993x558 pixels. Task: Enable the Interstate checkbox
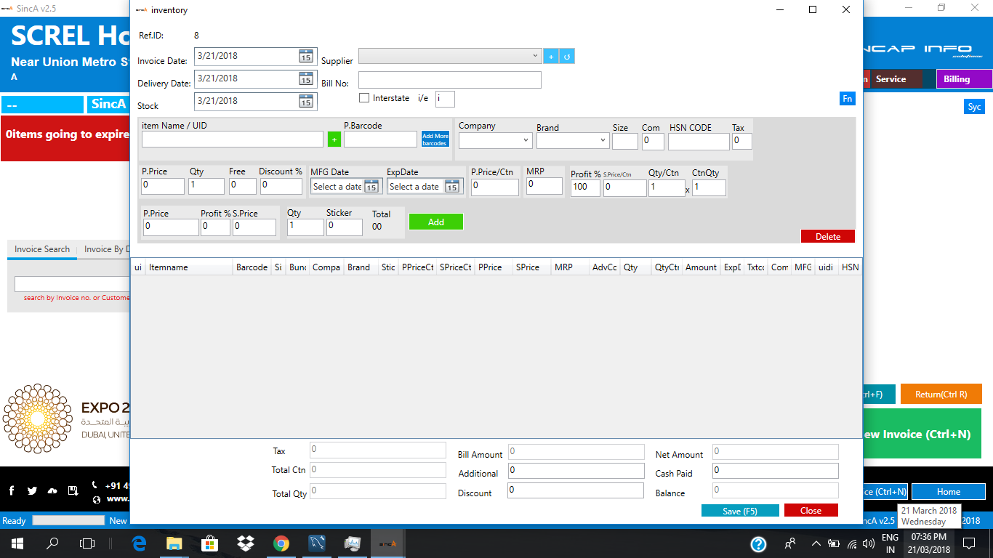click(x=364, y=98)
